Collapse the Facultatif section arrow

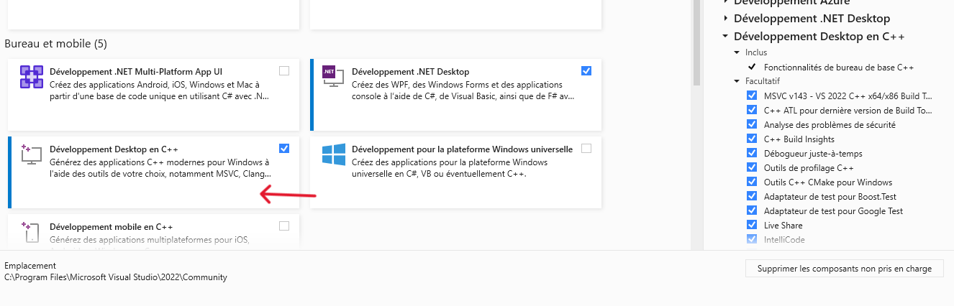pyautogui.click(x=737, y=81)
